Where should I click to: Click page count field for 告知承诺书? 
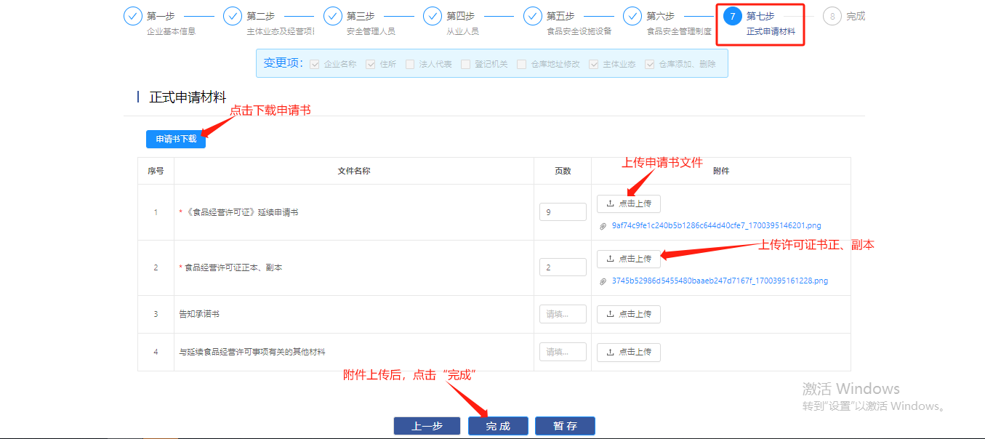pos(563,314)
